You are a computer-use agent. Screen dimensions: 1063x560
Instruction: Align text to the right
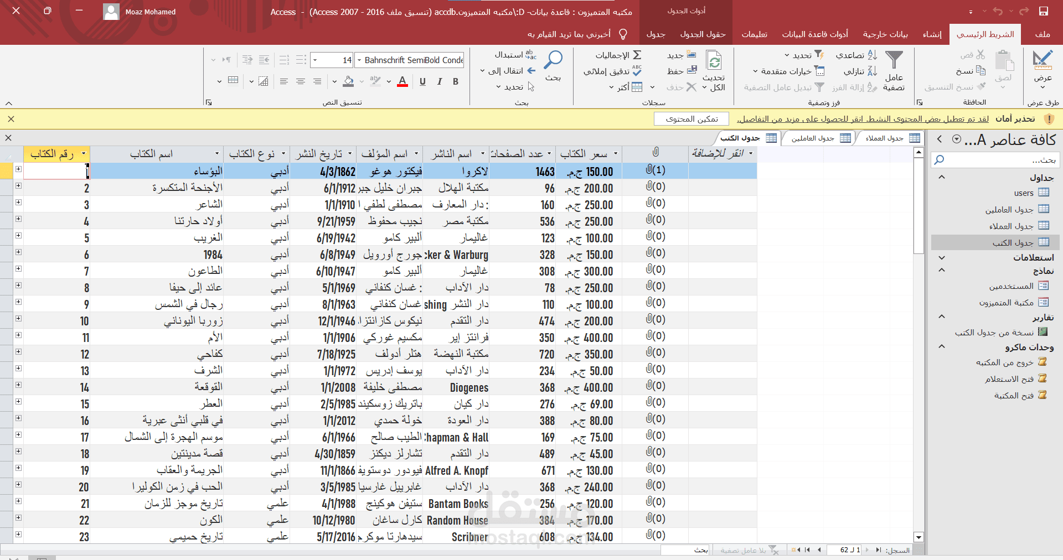[317, 81]
